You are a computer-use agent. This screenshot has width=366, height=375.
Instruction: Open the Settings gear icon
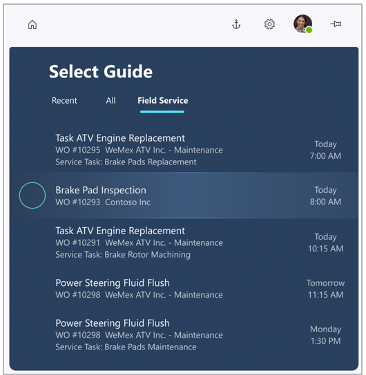click(269, 24)
